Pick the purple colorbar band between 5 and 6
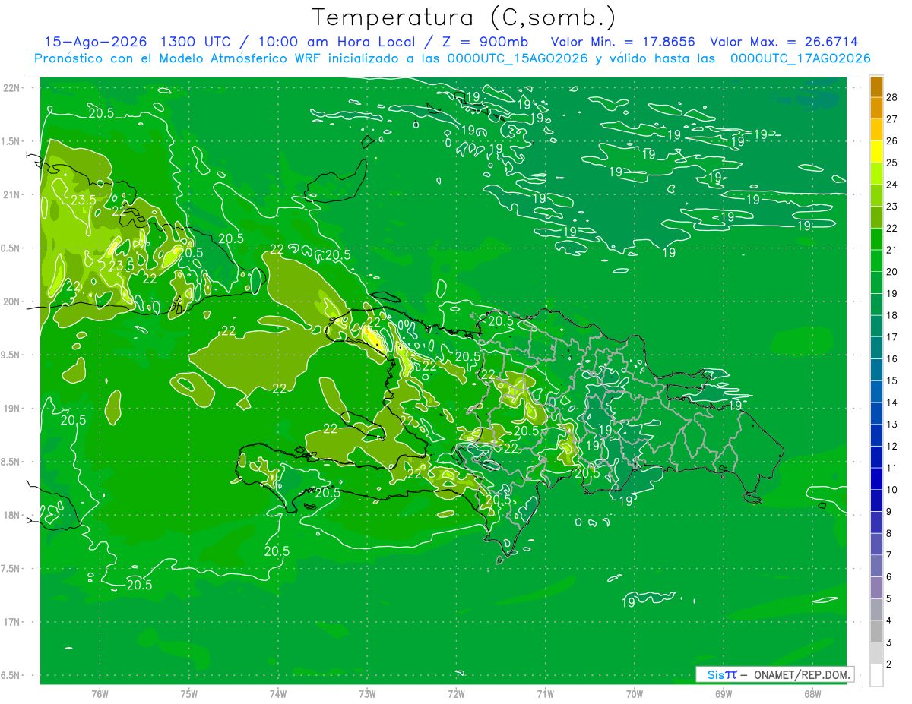The width and height of the screenshot is (912, 704). point(876,588)
